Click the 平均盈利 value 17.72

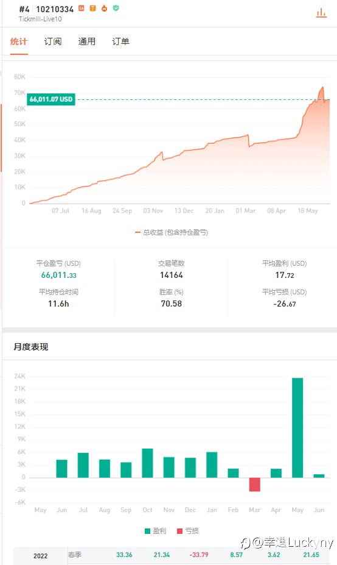point(285,275)
